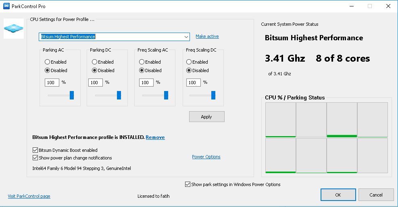
Task: Open the Visit ParkControl page link
Action: (29, 196)
